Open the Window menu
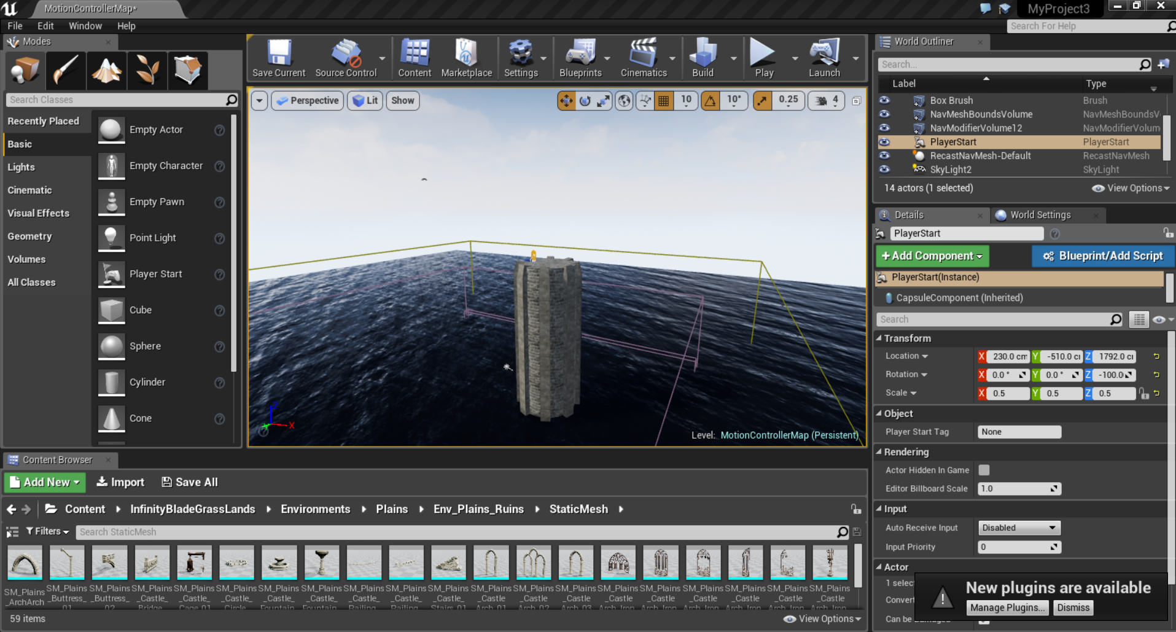This screenshot has height=632, width=1176. [85, 26]
